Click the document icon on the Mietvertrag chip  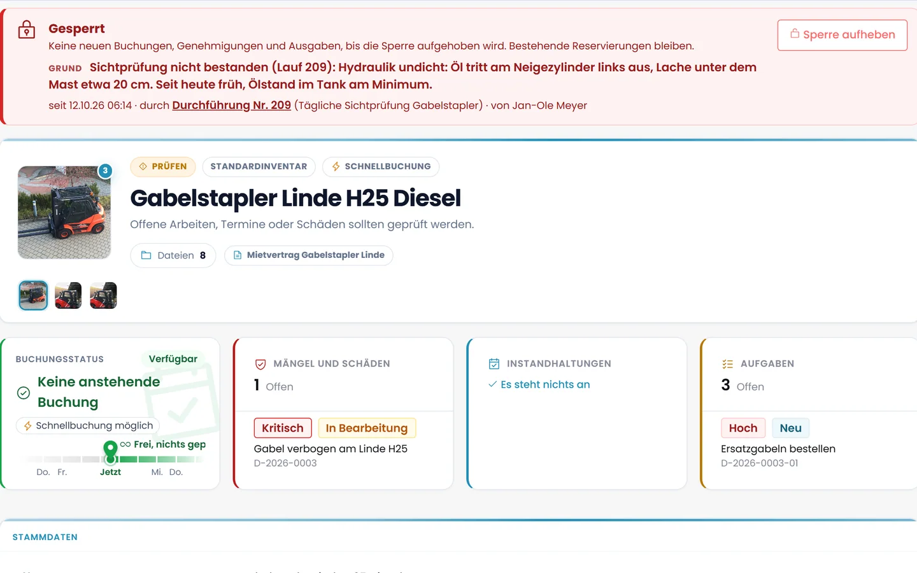238,255
